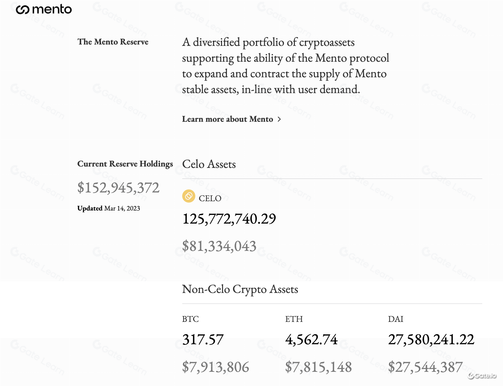Click the arrow beside Learn more about Mento

pyautogui.click(x=279, y=119)
